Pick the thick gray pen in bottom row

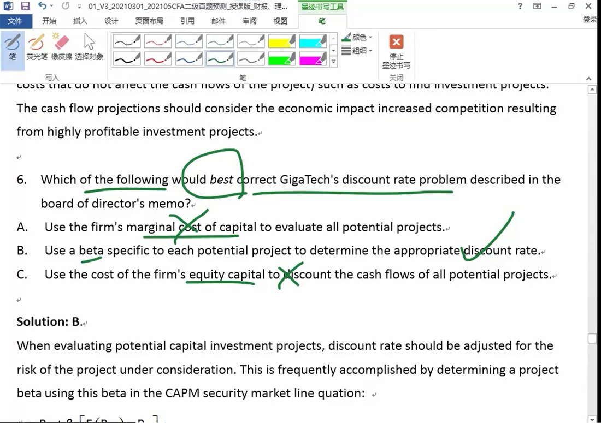(251, 58)
